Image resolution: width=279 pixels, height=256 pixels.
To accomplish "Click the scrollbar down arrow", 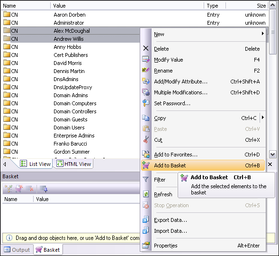I will click(x=272, y=155).
